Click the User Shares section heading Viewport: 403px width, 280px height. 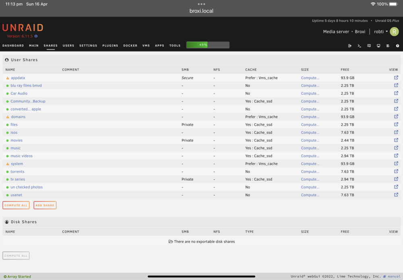[24, 60]
